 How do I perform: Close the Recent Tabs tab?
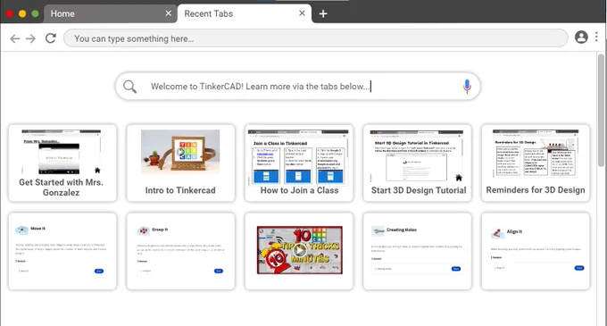[302, 13]
